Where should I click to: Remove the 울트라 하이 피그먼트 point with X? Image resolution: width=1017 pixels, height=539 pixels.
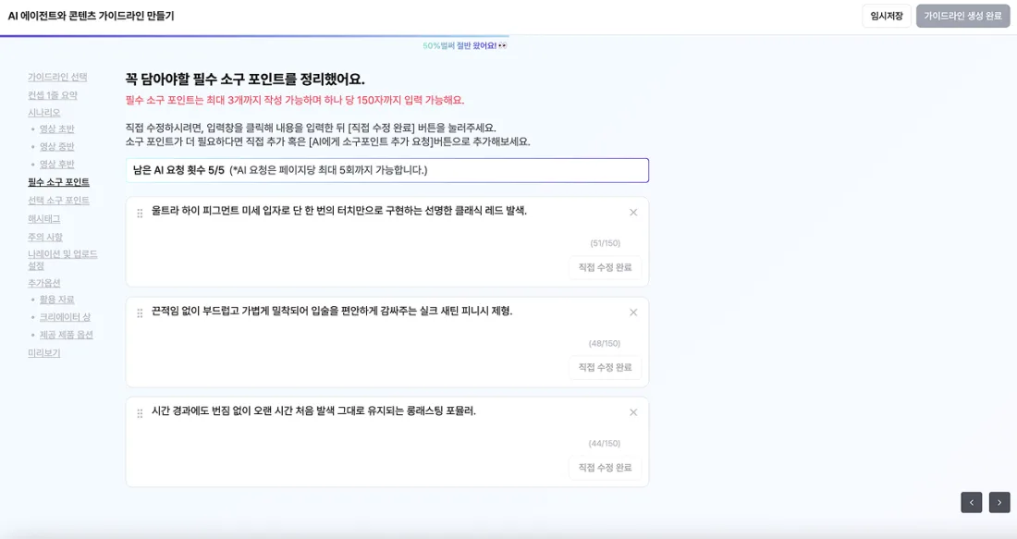point(633,212)
